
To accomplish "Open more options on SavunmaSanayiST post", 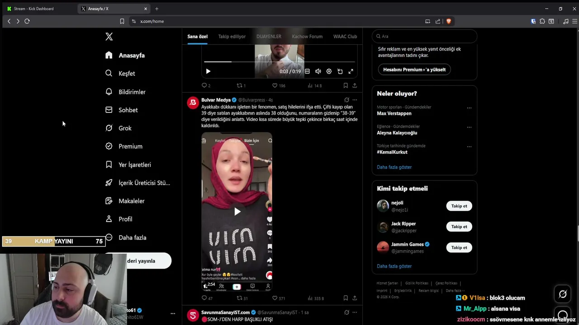I will point(355,312).
